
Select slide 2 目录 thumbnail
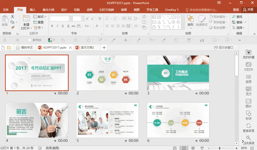coord(107,73)
